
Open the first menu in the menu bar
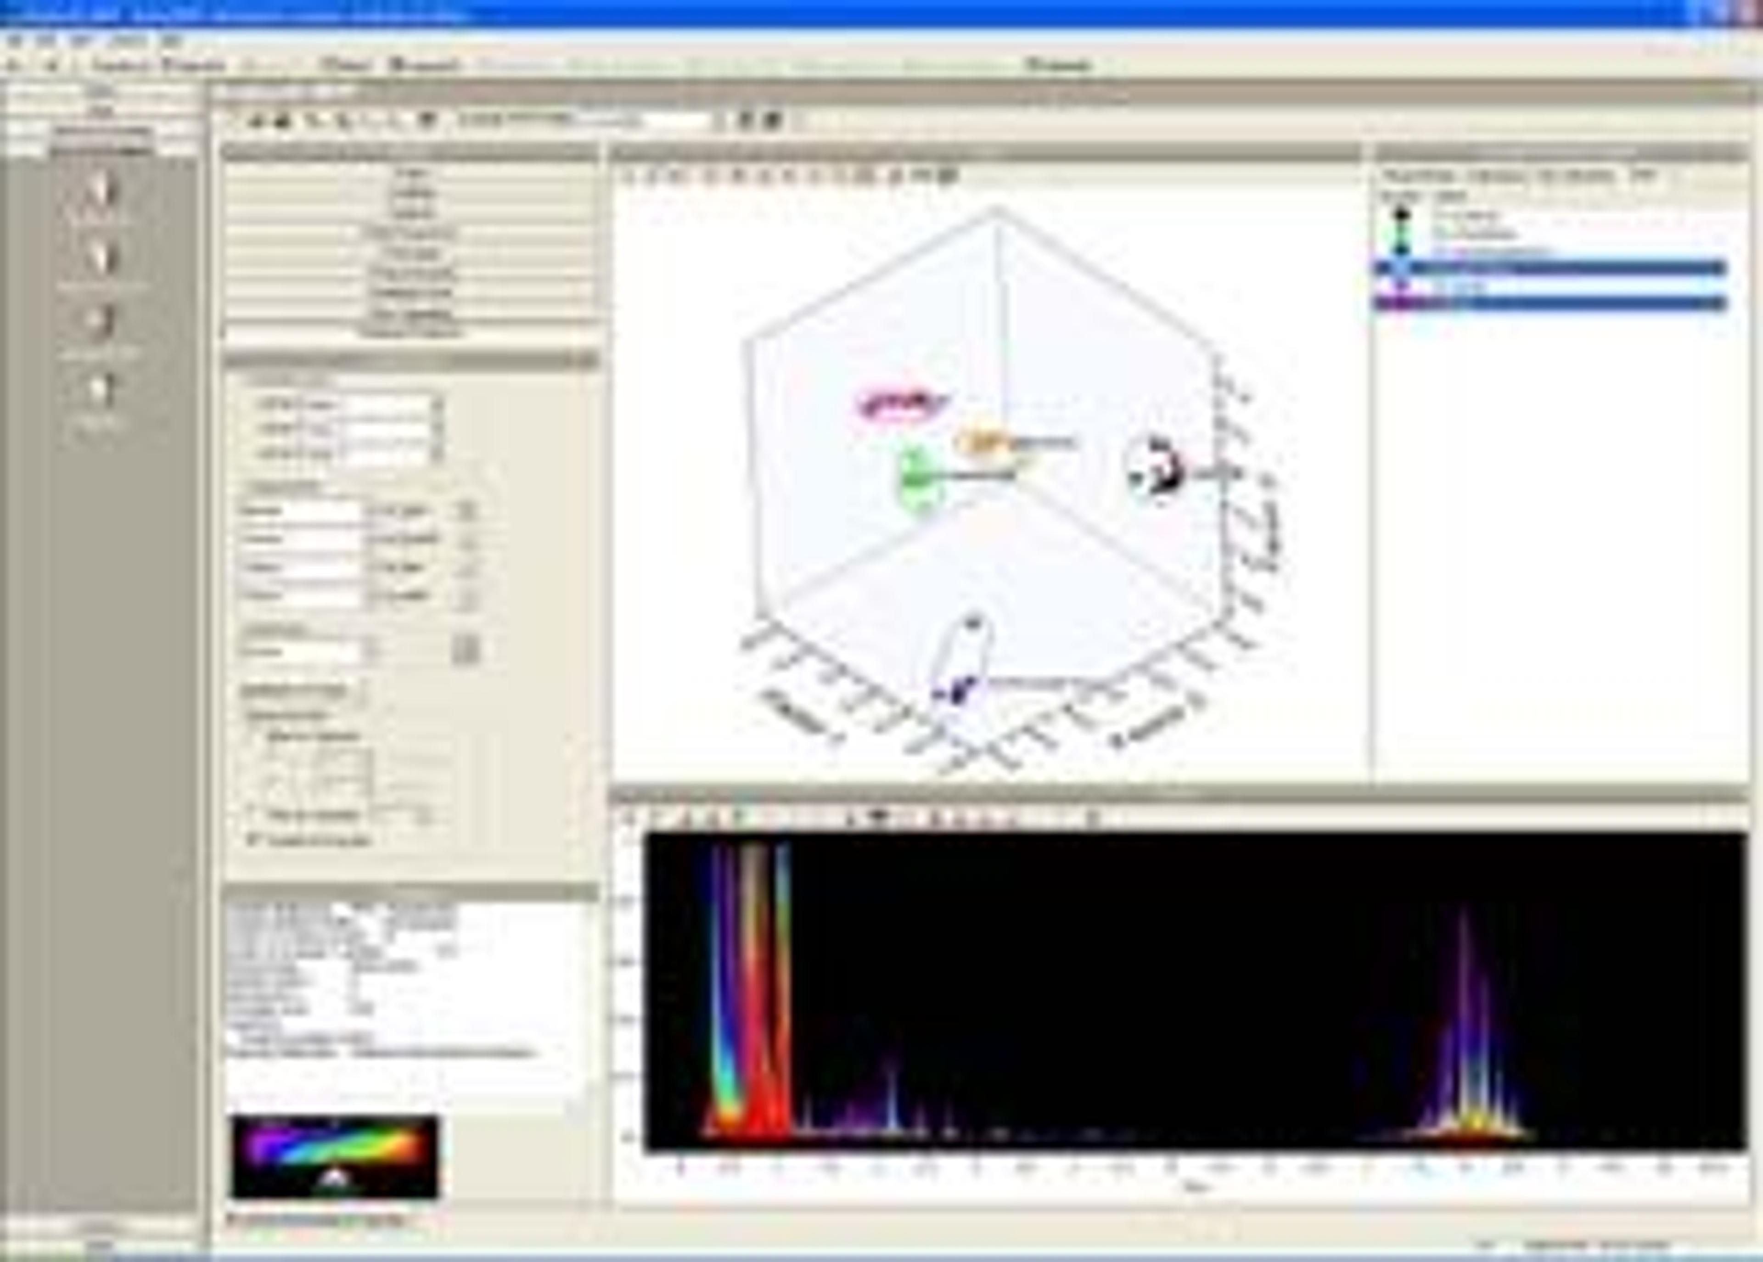coord(15,41)
